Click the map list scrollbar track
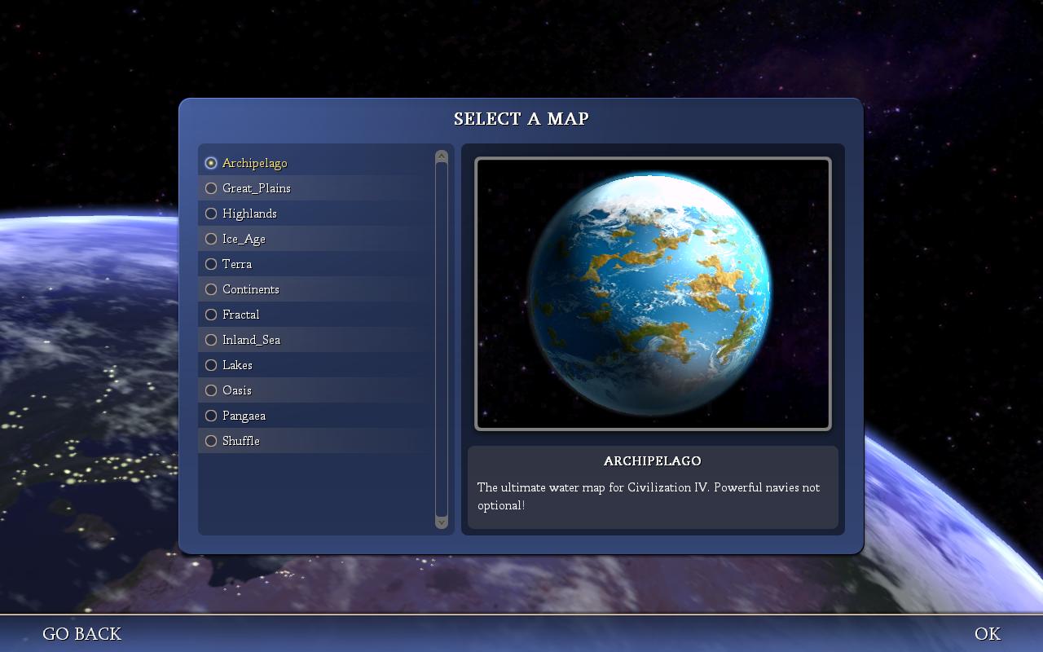Viewport: 1043px width, 652px height. (442, 339)
